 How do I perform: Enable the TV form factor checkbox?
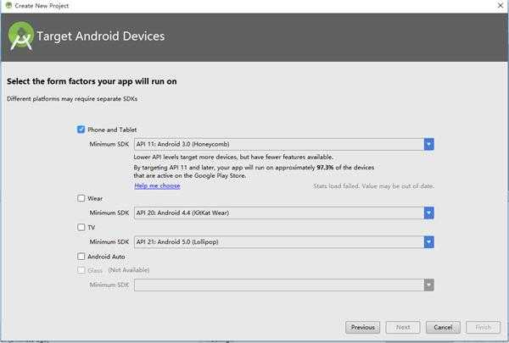tap(81, 227)
